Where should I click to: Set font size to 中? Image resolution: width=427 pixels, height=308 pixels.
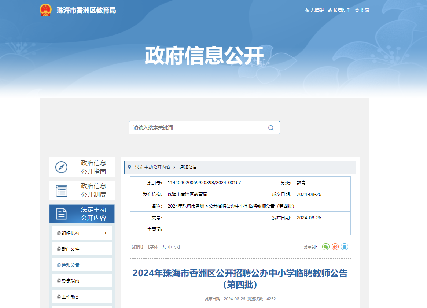(x=170, y=247)
